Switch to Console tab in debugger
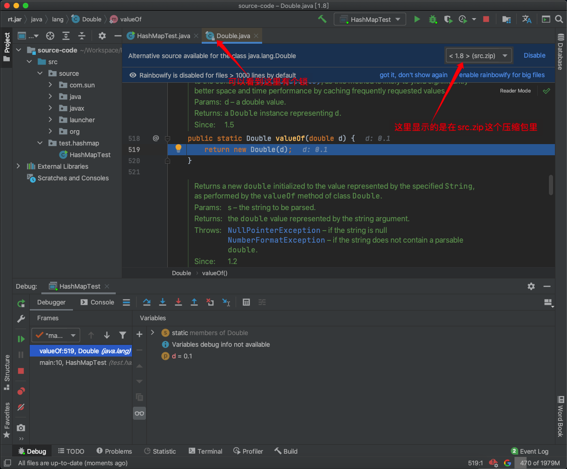The image size is (567, 469). click(97, 302)
